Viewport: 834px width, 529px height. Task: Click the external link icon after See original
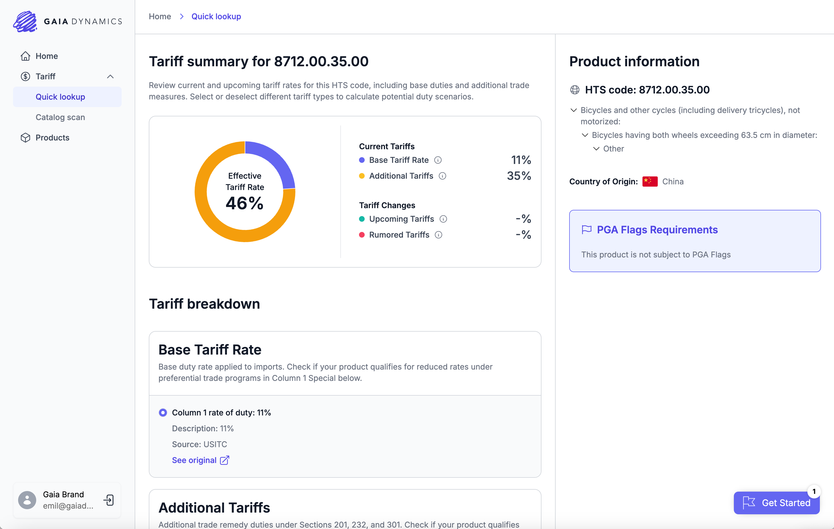coord(224,460)
